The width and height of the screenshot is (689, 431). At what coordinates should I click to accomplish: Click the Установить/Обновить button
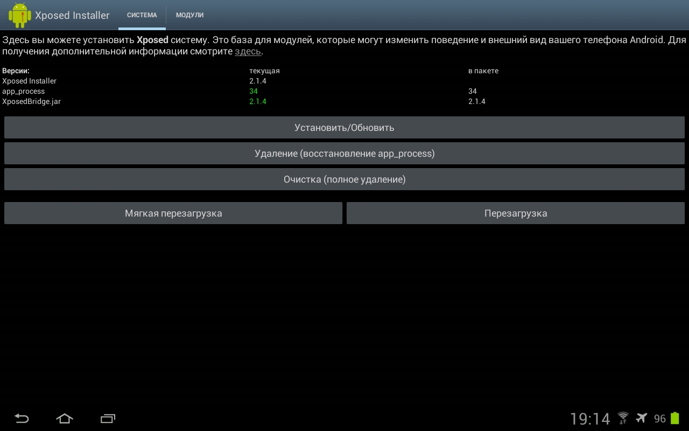(x=344, y=128)
